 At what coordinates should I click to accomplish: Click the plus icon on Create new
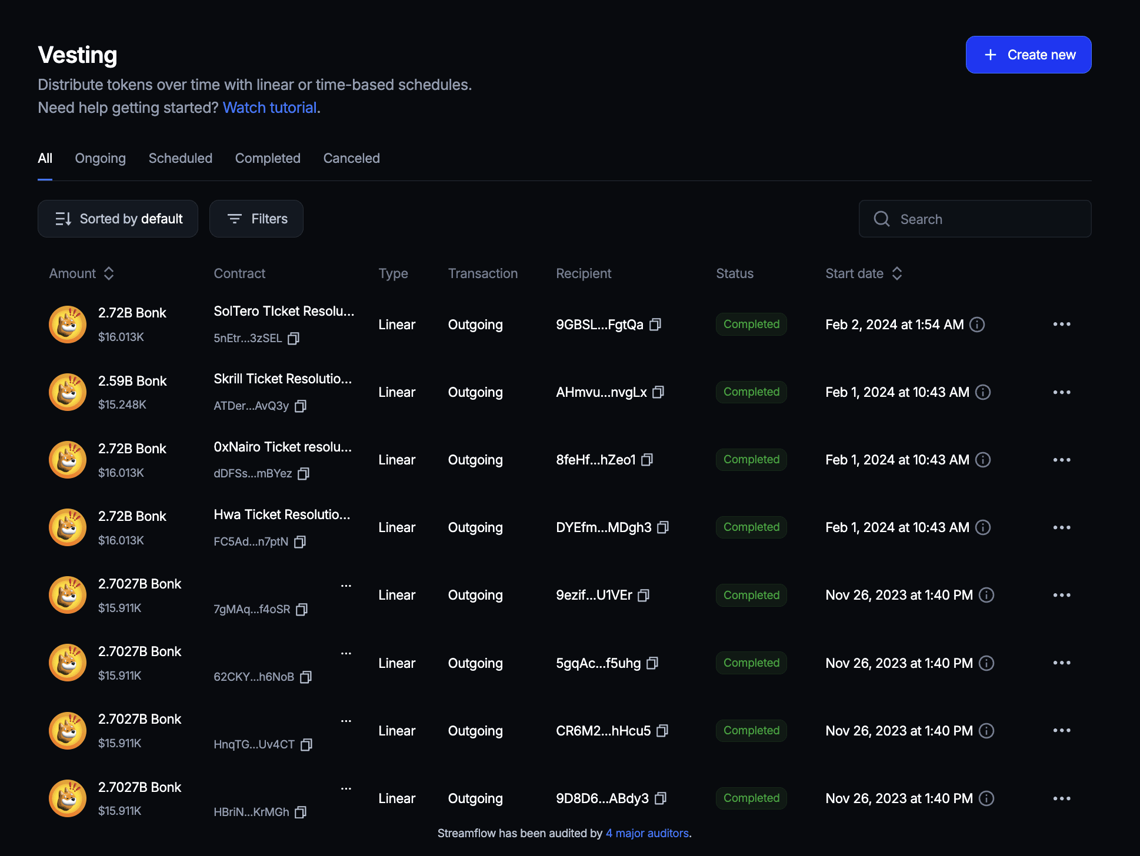990,54
